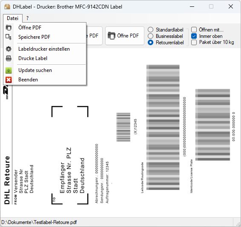241x227 pixels.
Task: Close the DHLabel window
Action: point(231,7)
